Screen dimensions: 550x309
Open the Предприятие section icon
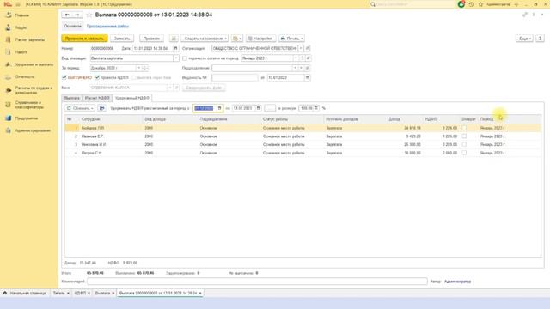[9, 118]
